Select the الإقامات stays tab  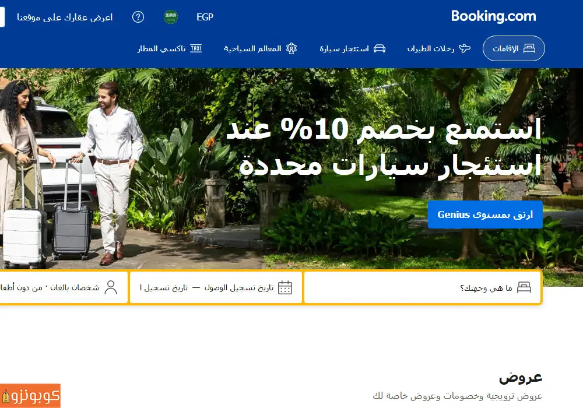(x=514, y=48)
